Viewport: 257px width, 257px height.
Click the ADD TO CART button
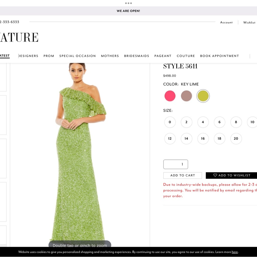(x=182, y=175)
